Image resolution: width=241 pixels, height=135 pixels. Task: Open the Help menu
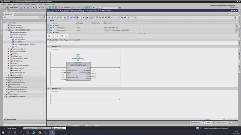[x=53, y=4]
